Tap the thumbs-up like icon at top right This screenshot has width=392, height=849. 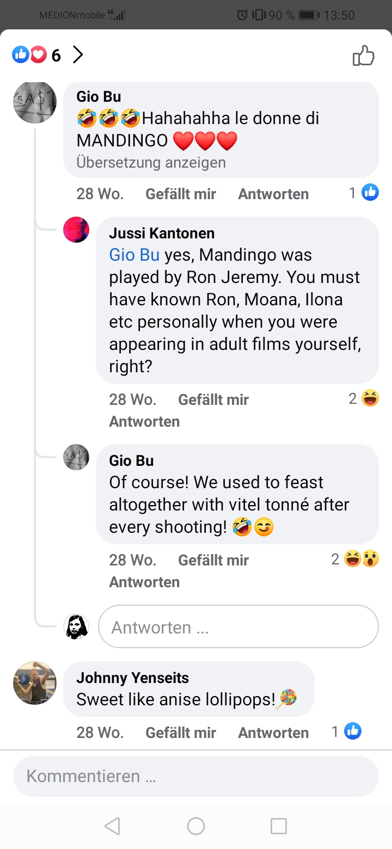[363, 55]
